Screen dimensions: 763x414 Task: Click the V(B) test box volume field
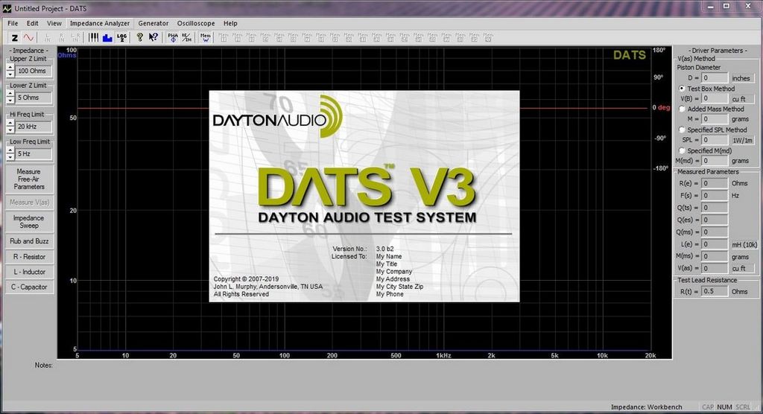pyautogui.click(x=715, y=99)
